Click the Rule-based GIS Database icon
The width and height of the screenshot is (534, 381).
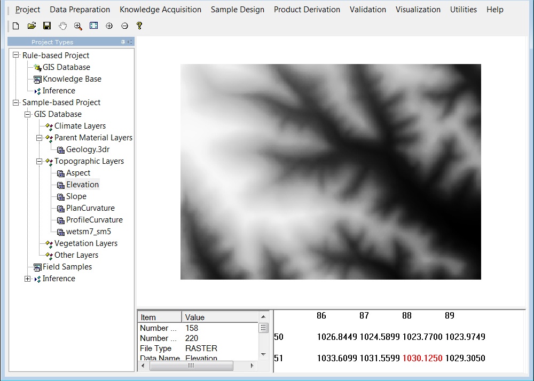tap(37, 68)
